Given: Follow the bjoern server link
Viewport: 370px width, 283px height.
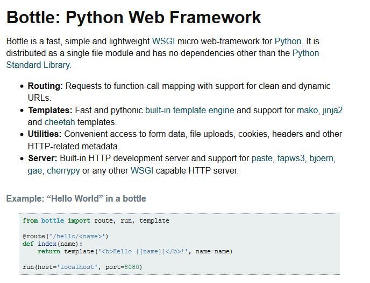Looking at the screenshot, I should click(322, 158).
